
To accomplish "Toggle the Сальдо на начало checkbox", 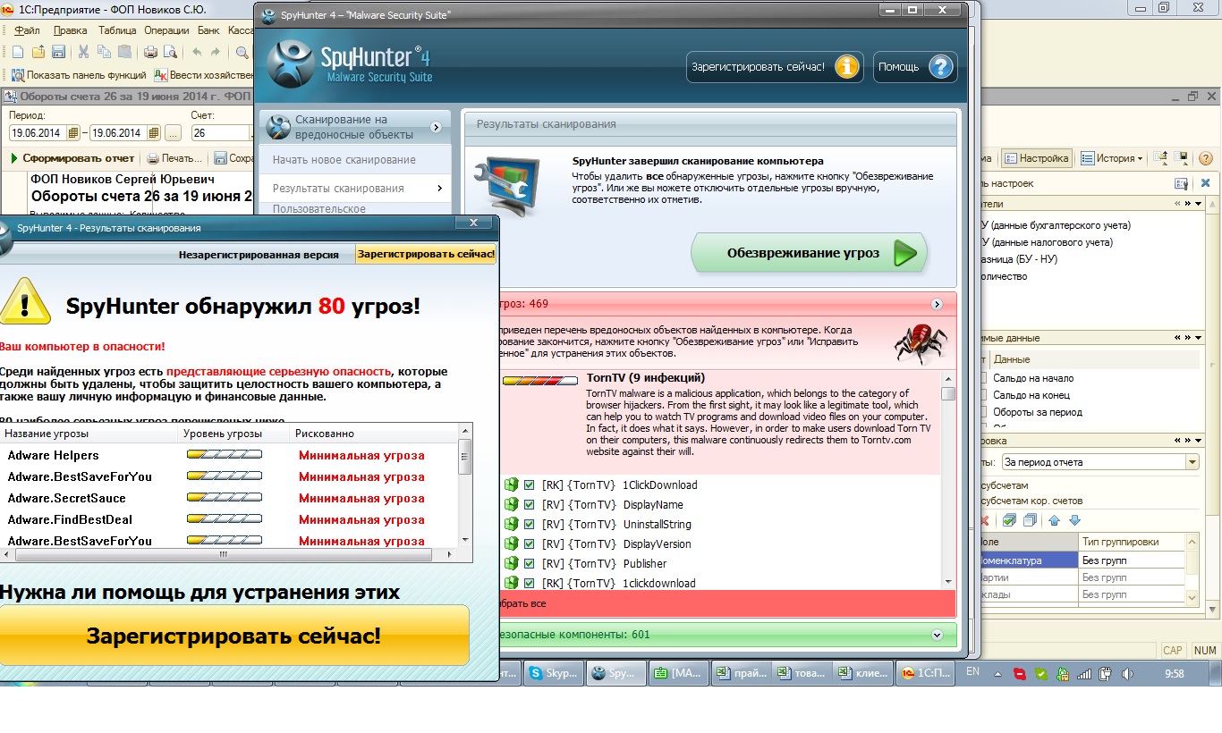I will 983,378.
